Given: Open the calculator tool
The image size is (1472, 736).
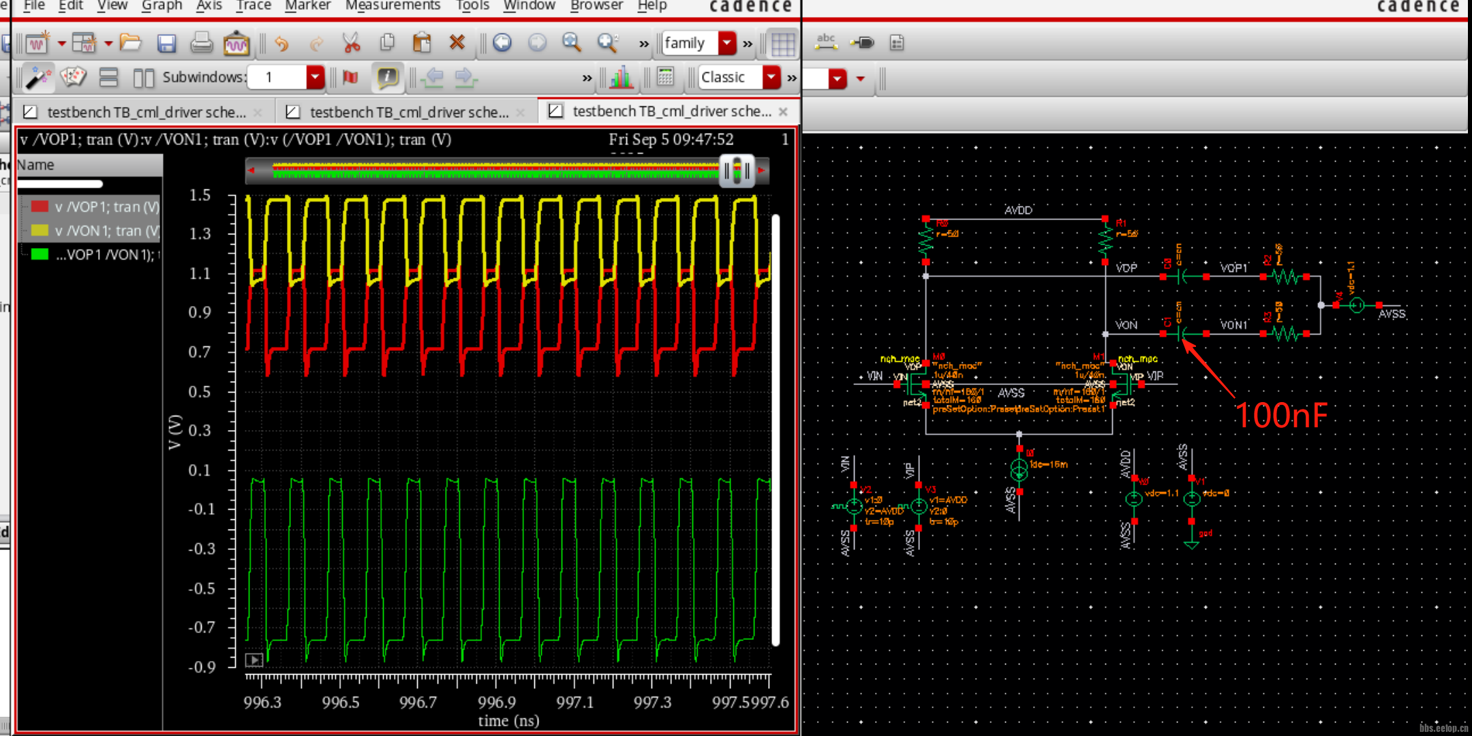Looking at the screenshot, I should (666, 77).
